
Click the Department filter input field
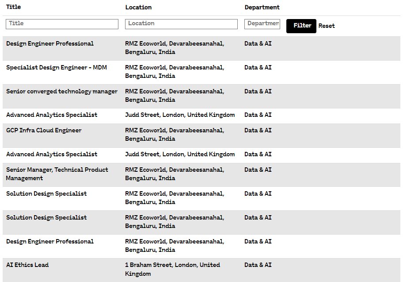(x=262, y=24)
